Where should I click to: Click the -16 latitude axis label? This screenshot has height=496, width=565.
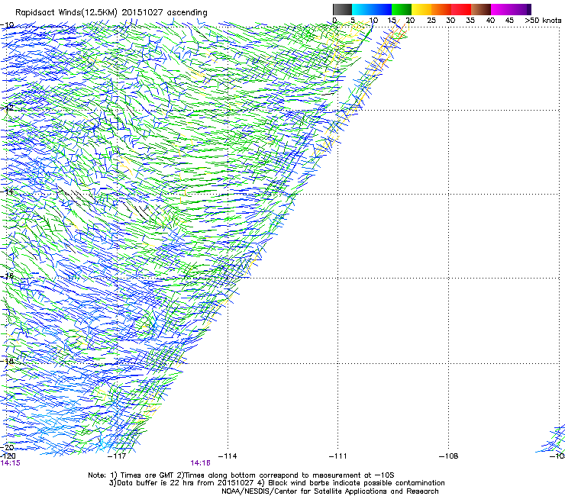tap(7, 276)
